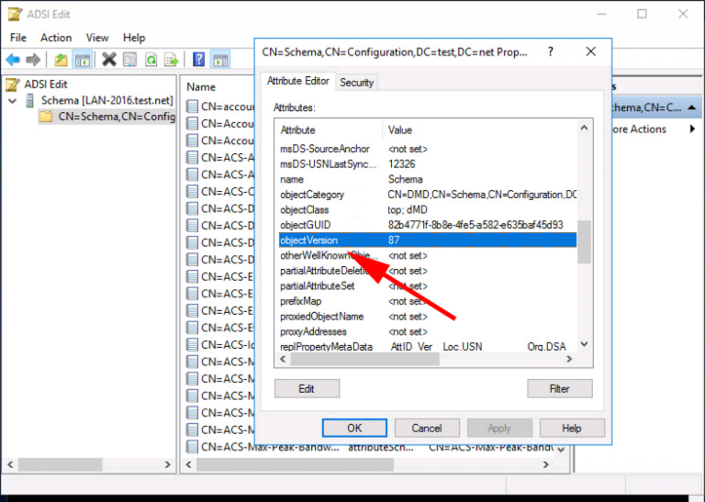Toggle Show/Hide Console Tree icon
The image size is (705, 502).
82,60
